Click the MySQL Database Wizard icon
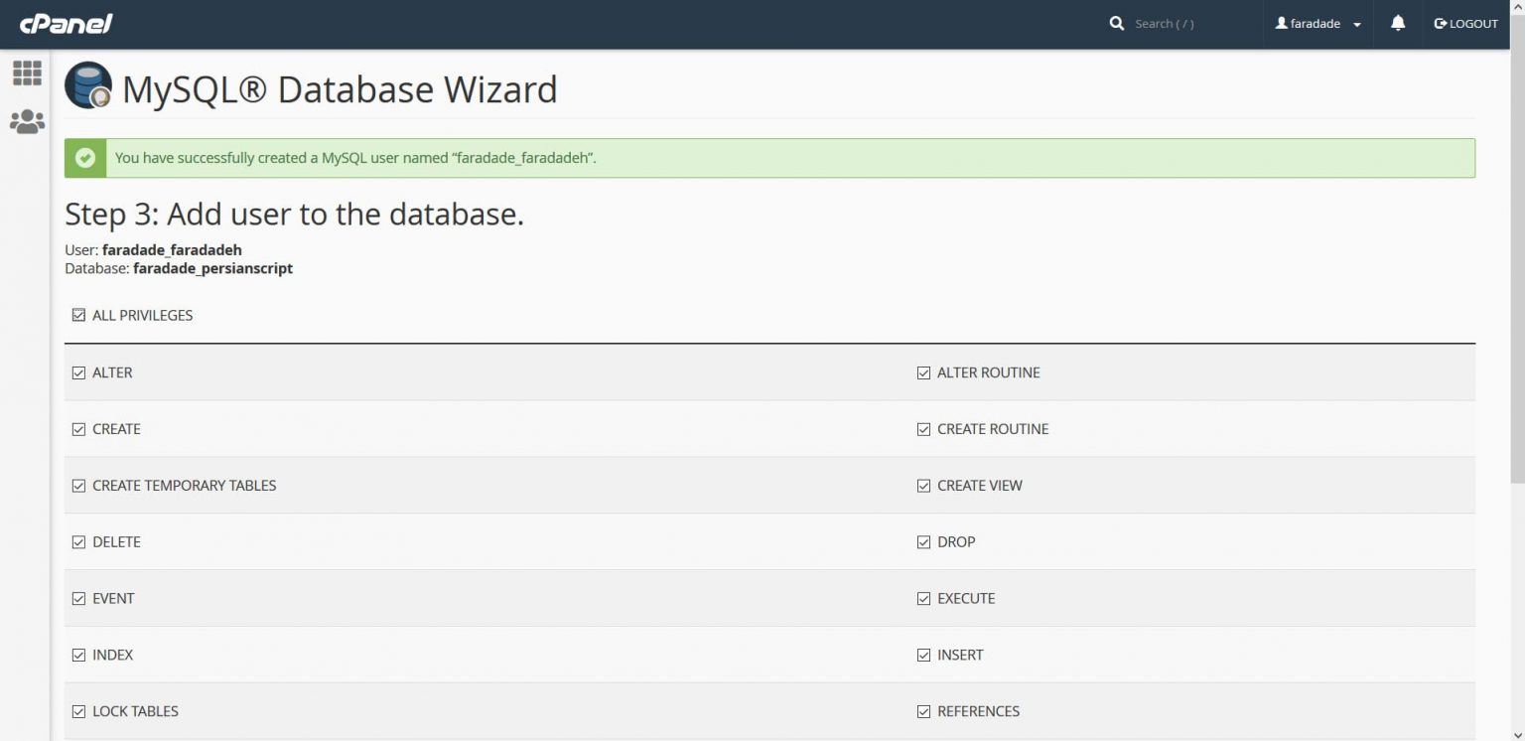The image size is (1525, 741). pos(88,85)
